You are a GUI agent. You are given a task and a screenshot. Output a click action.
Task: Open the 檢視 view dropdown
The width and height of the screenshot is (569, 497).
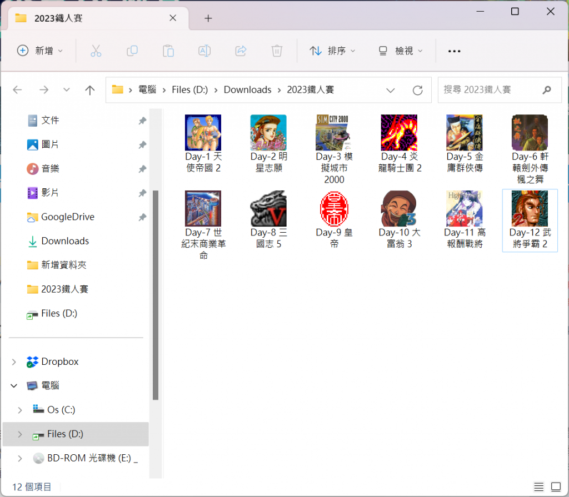401,51
